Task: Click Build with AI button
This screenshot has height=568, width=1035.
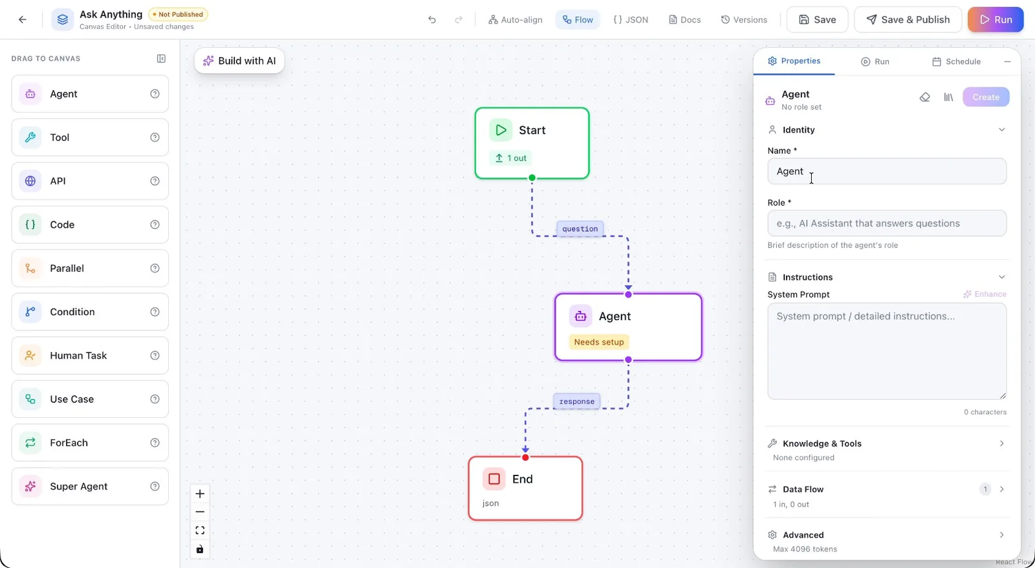Action: tap(239, 61)
